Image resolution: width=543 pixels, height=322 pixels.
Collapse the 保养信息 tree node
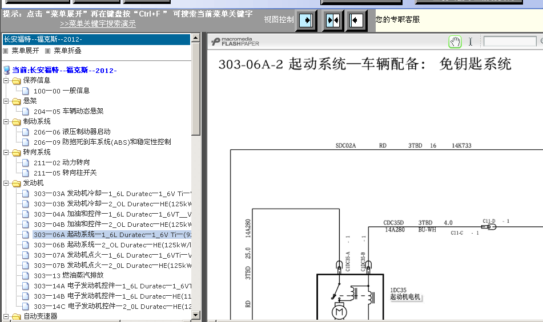tap(6, 80)
